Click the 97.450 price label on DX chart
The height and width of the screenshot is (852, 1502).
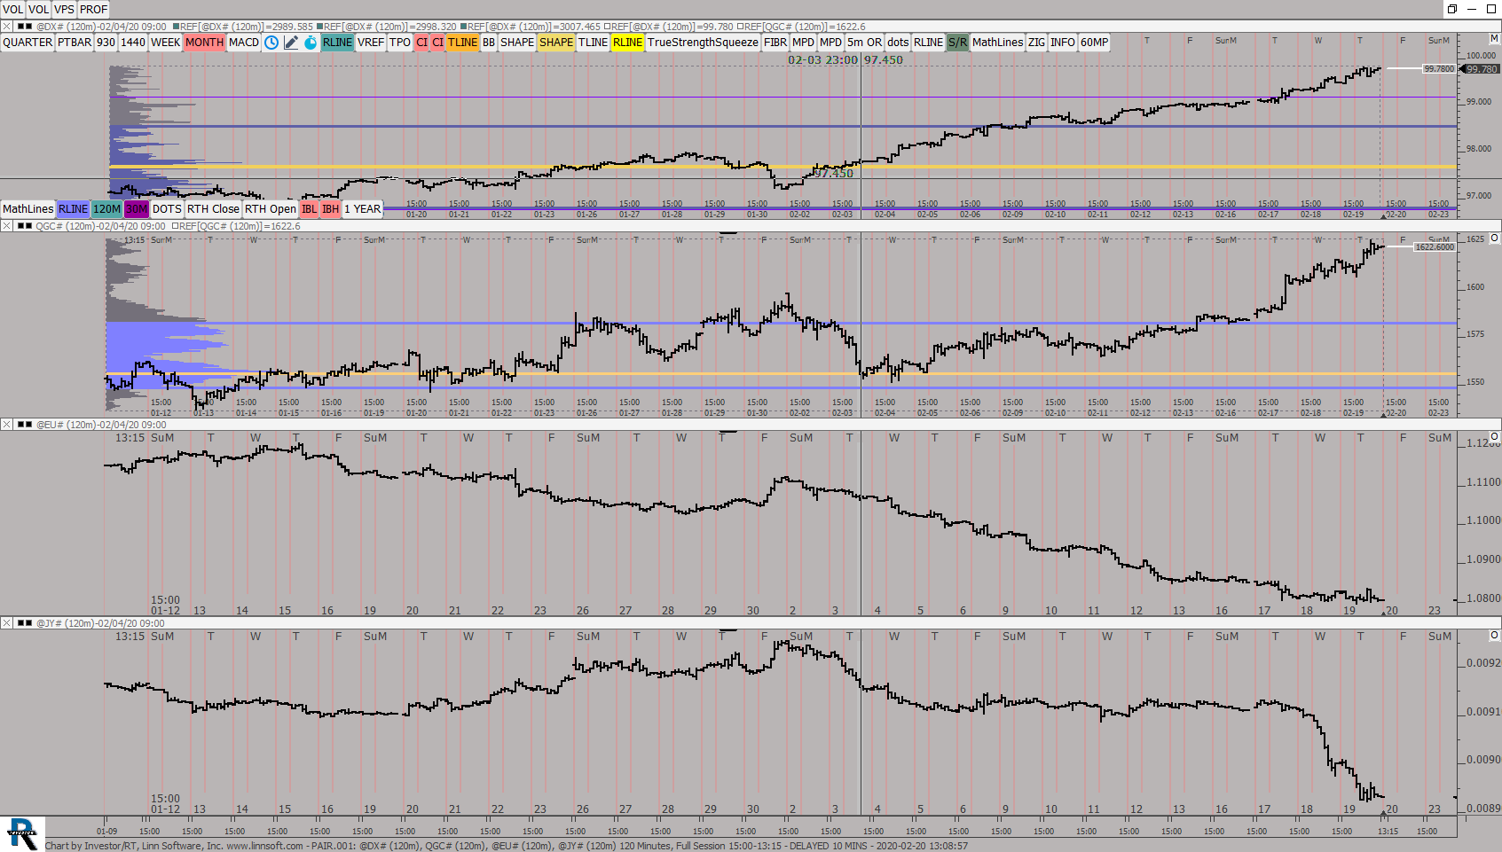[x=834, y=174]
